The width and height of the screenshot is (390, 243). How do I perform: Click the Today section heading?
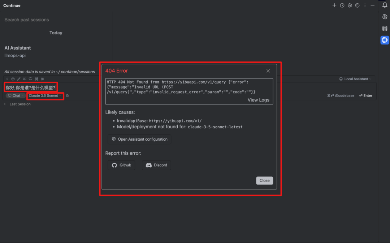point(56,33)
